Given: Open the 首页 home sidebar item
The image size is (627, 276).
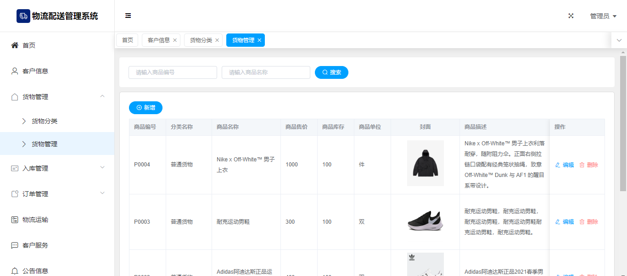Looking at the screenshot, I should pyautogui.click(x=29, y=45).
